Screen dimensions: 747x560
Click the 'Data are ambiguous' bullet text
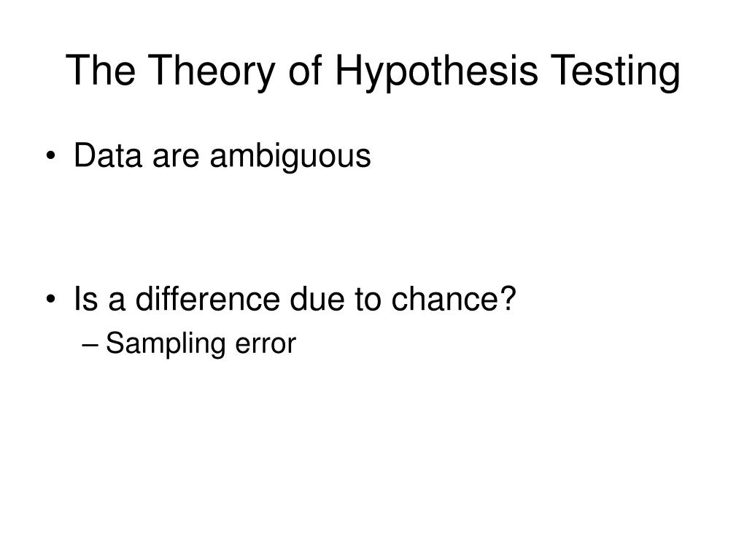point(222,155)
